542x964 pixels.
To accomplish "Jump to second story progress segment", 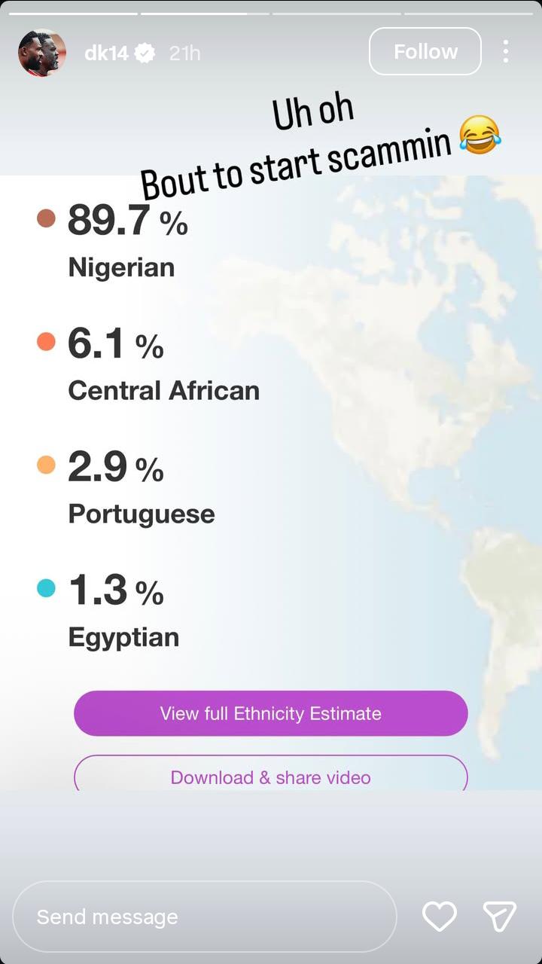I will tap(205, 14).
